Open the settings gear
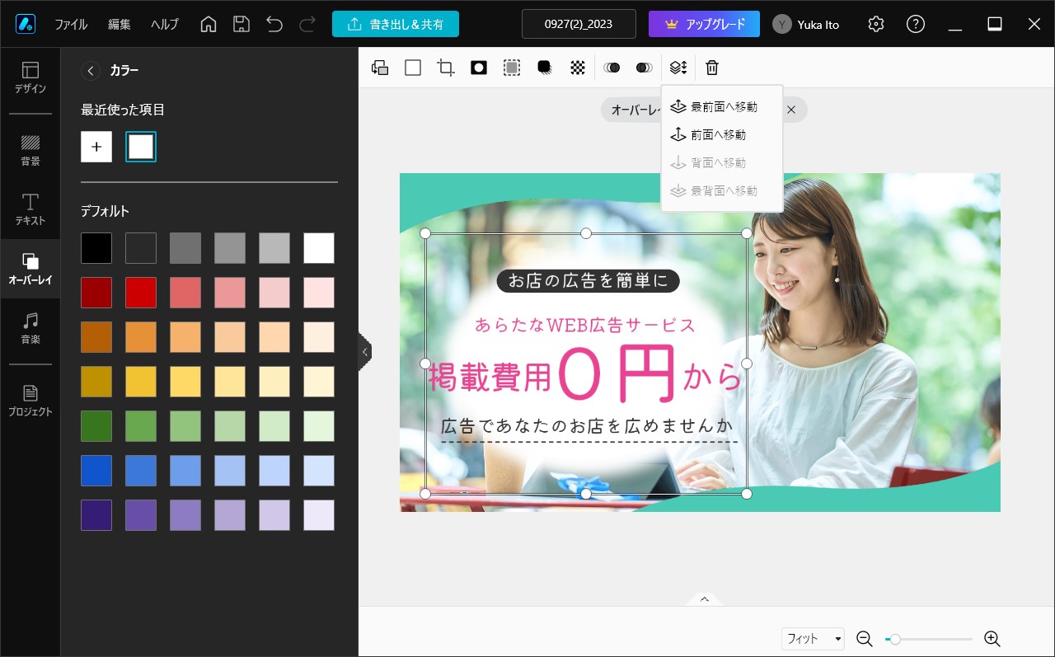Screen dimensions: 1055x657 [876, 24]
